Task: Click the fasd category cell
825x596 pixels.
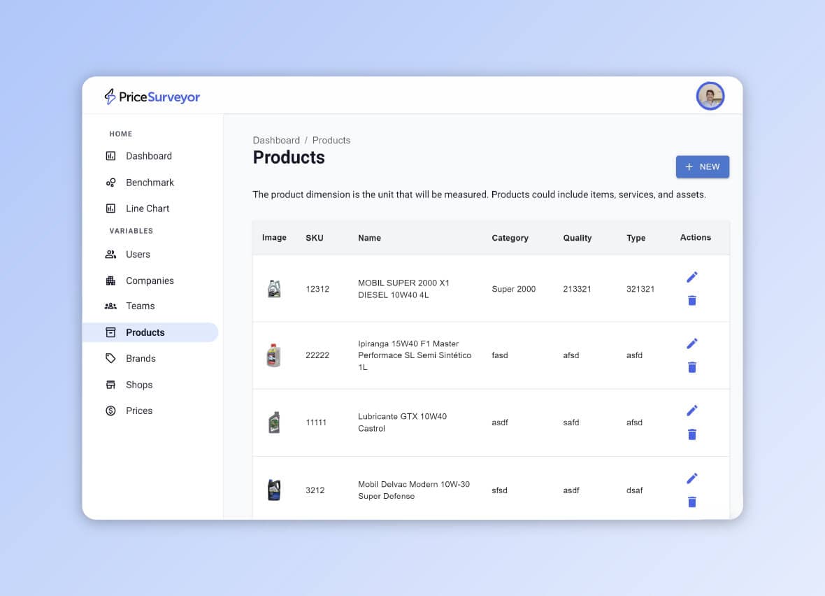Action: [500, 355]
